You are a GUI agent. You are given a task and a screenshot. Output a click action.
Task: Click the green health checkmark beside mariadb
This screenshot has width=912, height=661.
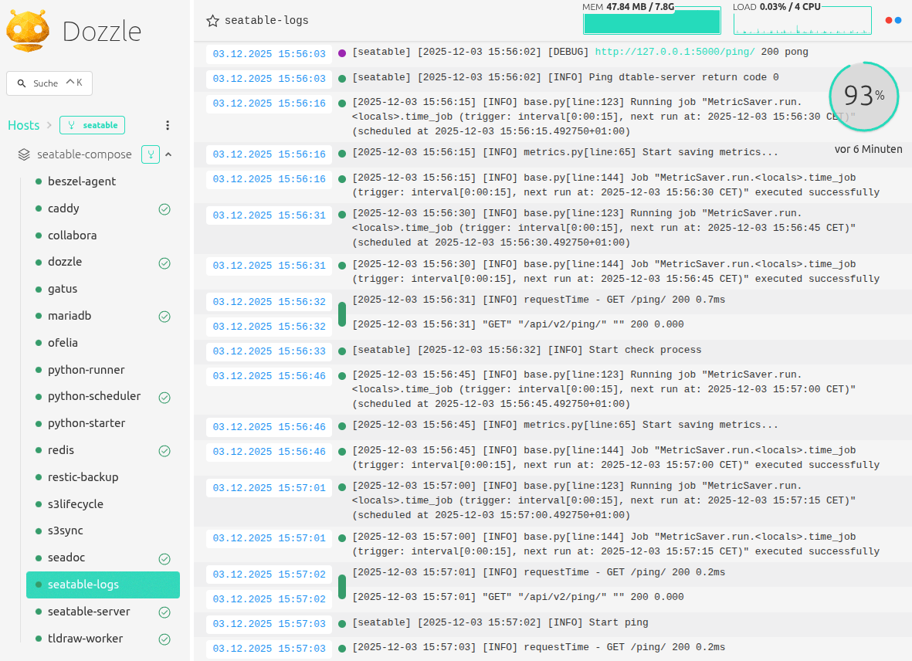click(164, 316)
